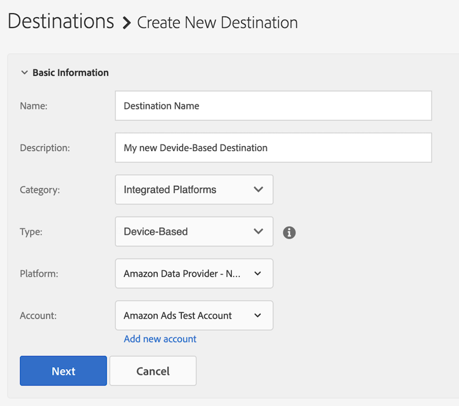Image resolution: width=459 pixels, height=406 pixels.
Task: Collapse the Basic Information section chevron
Action: 24,73
